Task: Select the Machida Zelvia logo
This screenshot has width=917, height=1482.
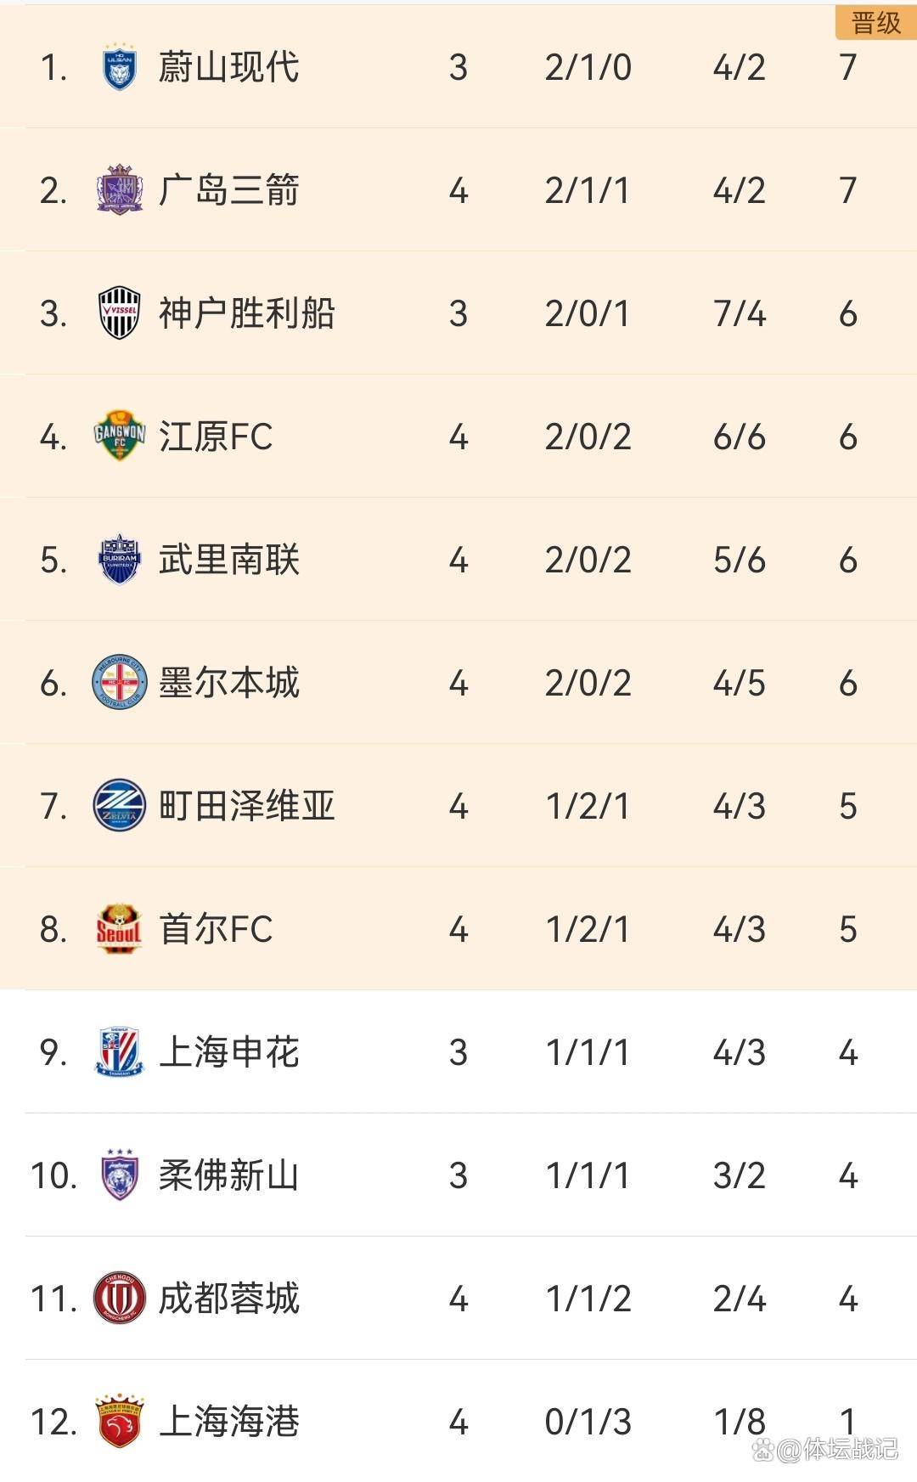Action: [x=119, y=806]
